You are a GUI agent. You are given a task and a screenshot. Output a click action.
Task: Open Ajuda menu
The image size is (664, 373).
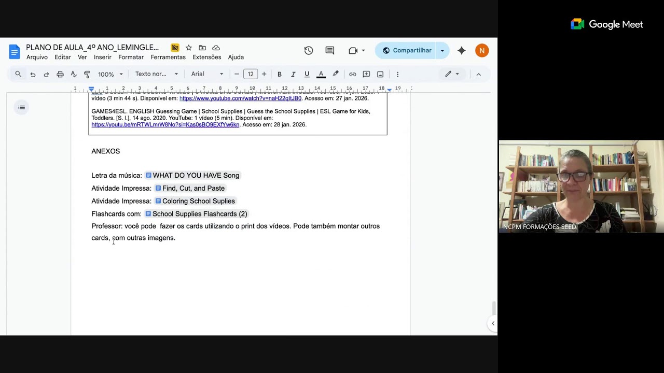point(236,58)
